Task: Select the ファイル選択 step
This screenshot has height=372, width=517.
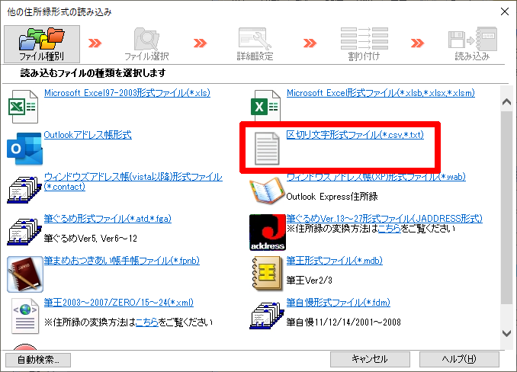Action: coord(146,44)
